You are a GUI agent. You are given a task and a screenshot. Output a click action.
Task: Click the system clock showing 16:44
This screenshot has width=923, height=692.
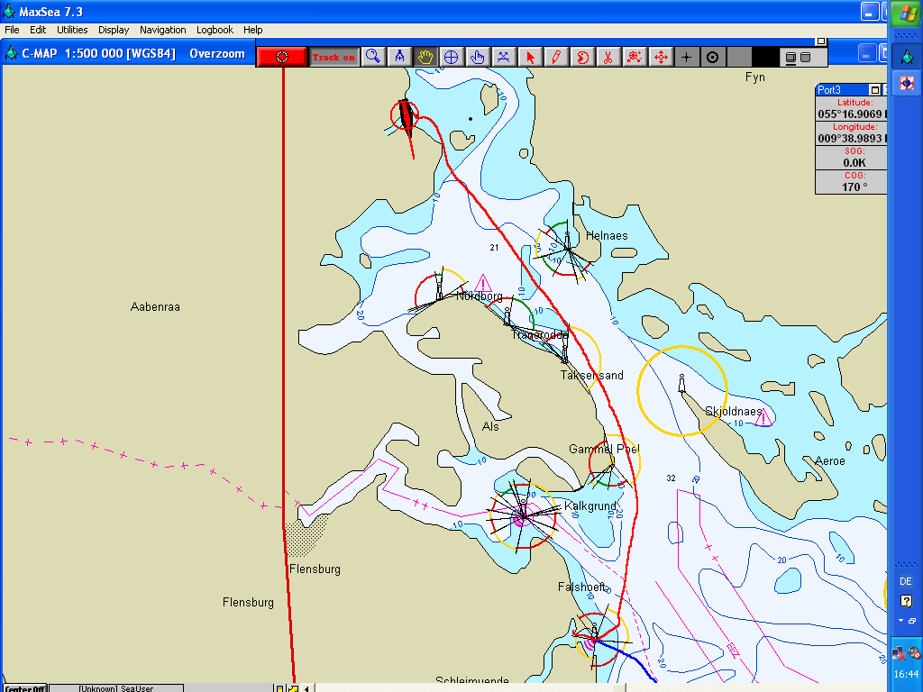(x=905, y=674)
